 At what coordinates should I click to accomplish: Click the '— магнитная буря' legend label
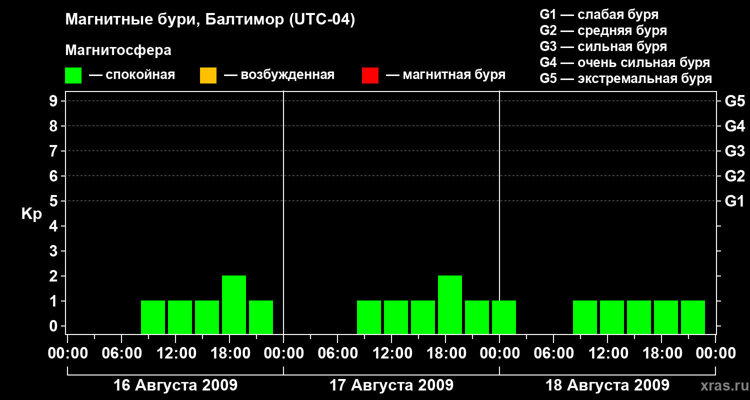[x=446, y=75]
